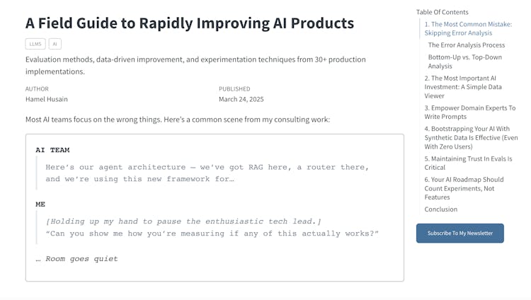This screenshot has width=531, height=300.
Task: Click the article title heading
Action: click(x=190, y=23)
